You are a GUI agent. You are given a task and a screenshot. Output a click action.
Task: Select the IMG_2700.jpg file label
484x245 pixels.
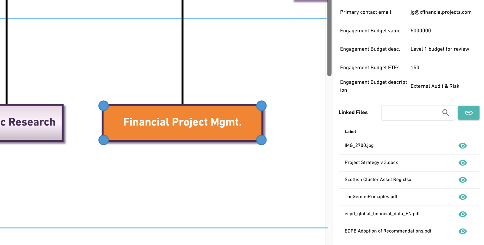359,145
